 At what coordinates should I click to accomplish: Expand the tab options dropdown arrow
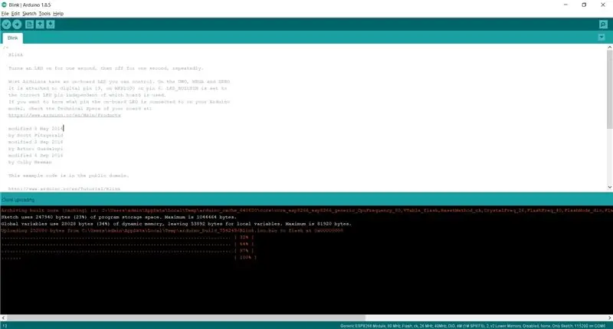click(602, 38)
